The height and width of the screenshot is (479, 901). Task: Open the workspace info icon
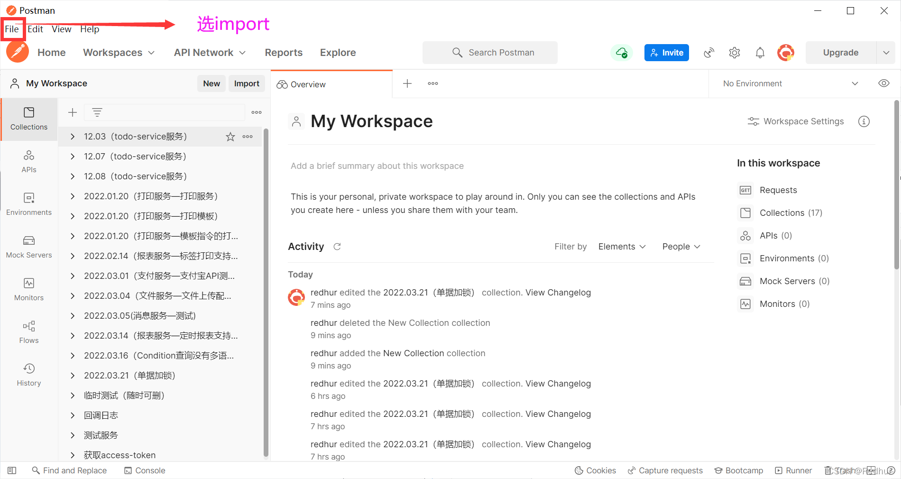click(864, 121)
